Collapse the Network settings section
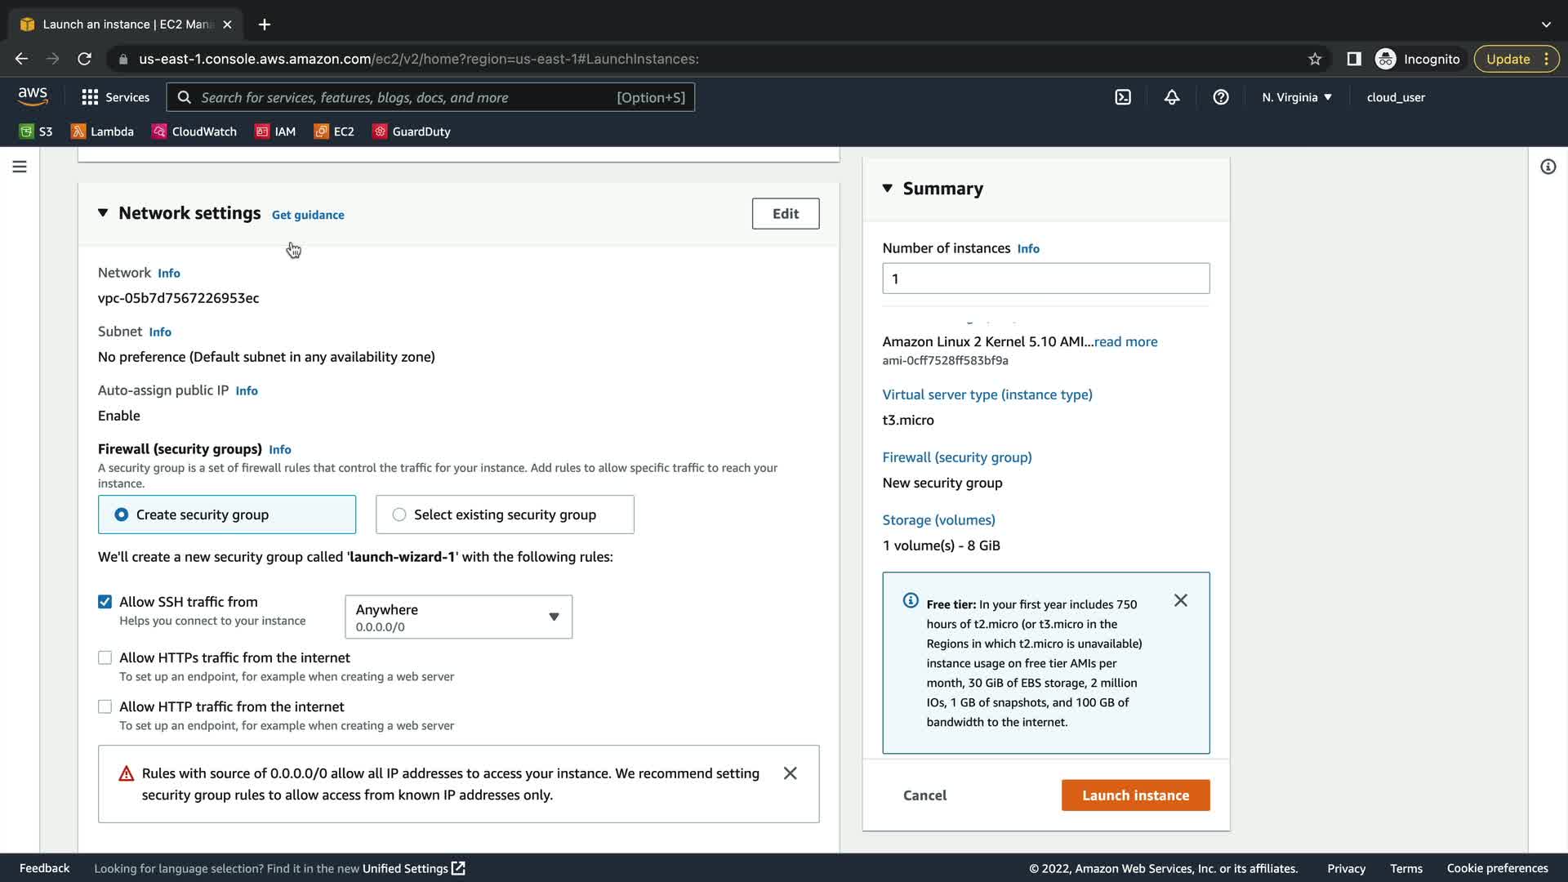Screen dimensions: 1568x882 click(x=103, y=213)
